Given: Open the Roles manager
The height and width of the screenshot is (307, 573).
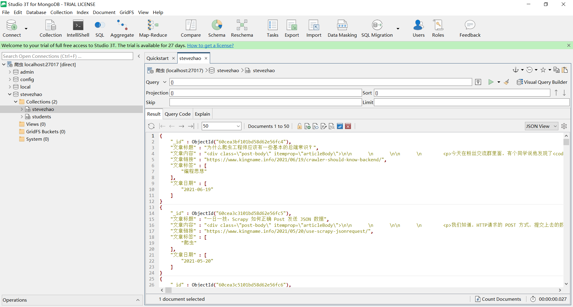Looking at the screenshot, I should point(438,28).
